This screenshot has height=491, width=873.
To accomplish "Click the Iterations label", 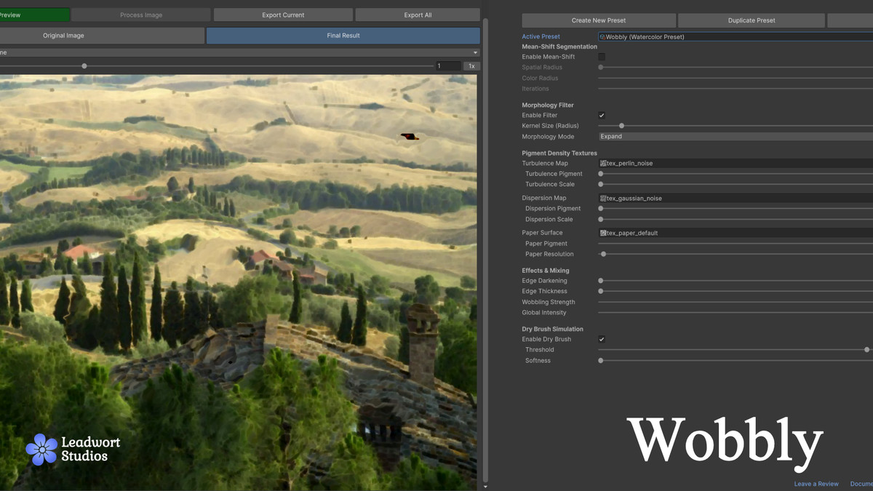I will 535,89.
